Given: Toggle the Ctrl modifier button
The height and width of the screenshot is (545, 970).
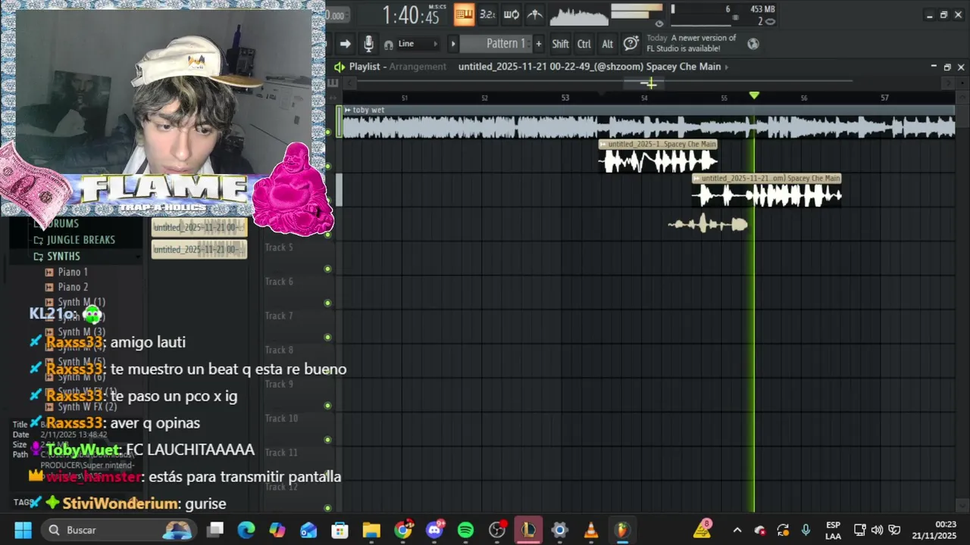Looking at the screenshot, I should click(584, 44).
